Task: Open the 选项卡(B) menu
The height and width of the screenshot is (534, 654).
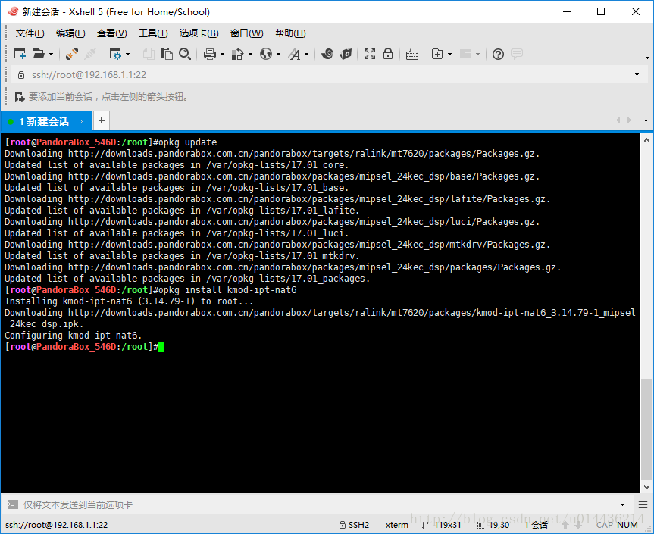Action: (199, 33)
